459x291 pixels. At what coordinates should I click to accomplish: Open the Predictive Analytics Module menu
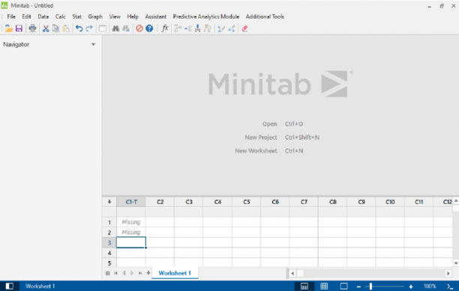(206, 16)
